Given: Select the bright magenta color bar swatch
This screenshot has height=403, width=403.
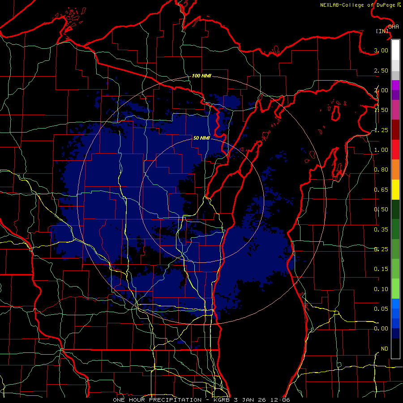Looking at the screenshot, I should (x=395, y=85).
